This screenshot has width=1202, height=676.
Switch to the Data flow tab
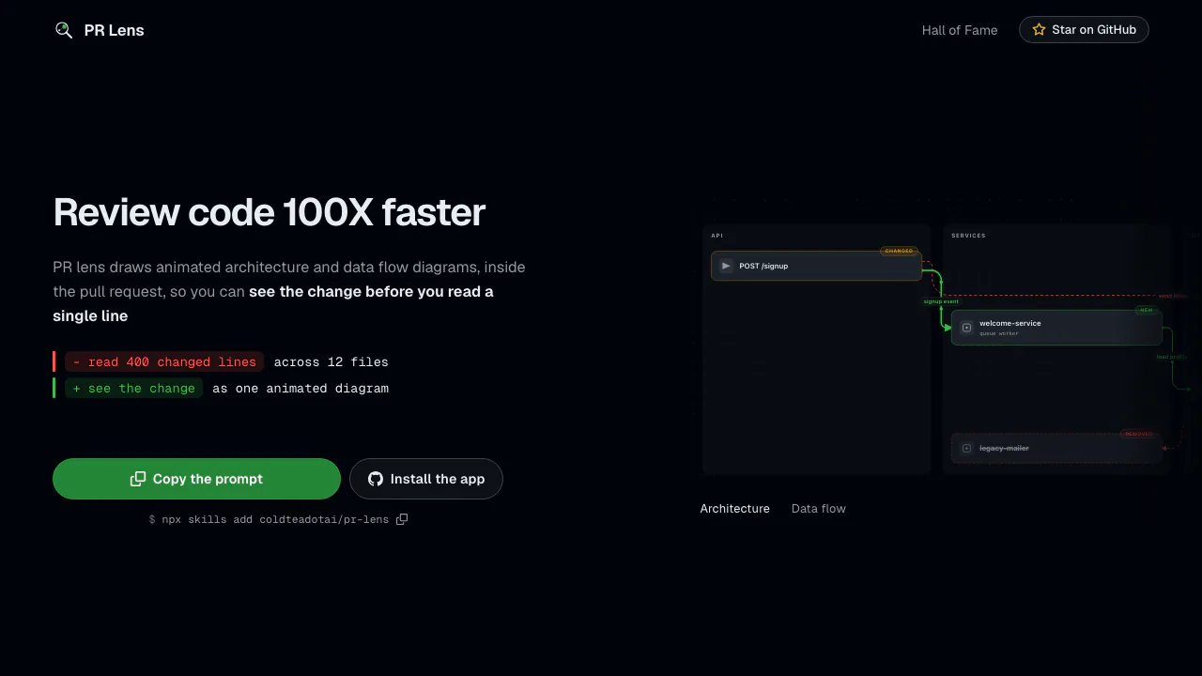(x=819, y=509)
